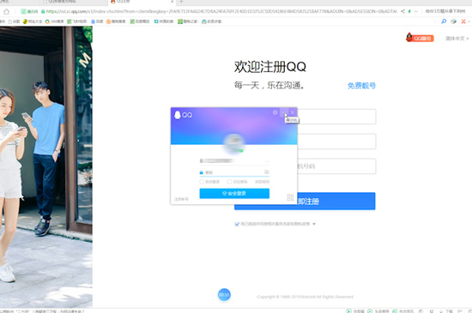Open the 百度精选 bookmark
The width and height of the screenshot is (472, 313).
pos(140,21)
